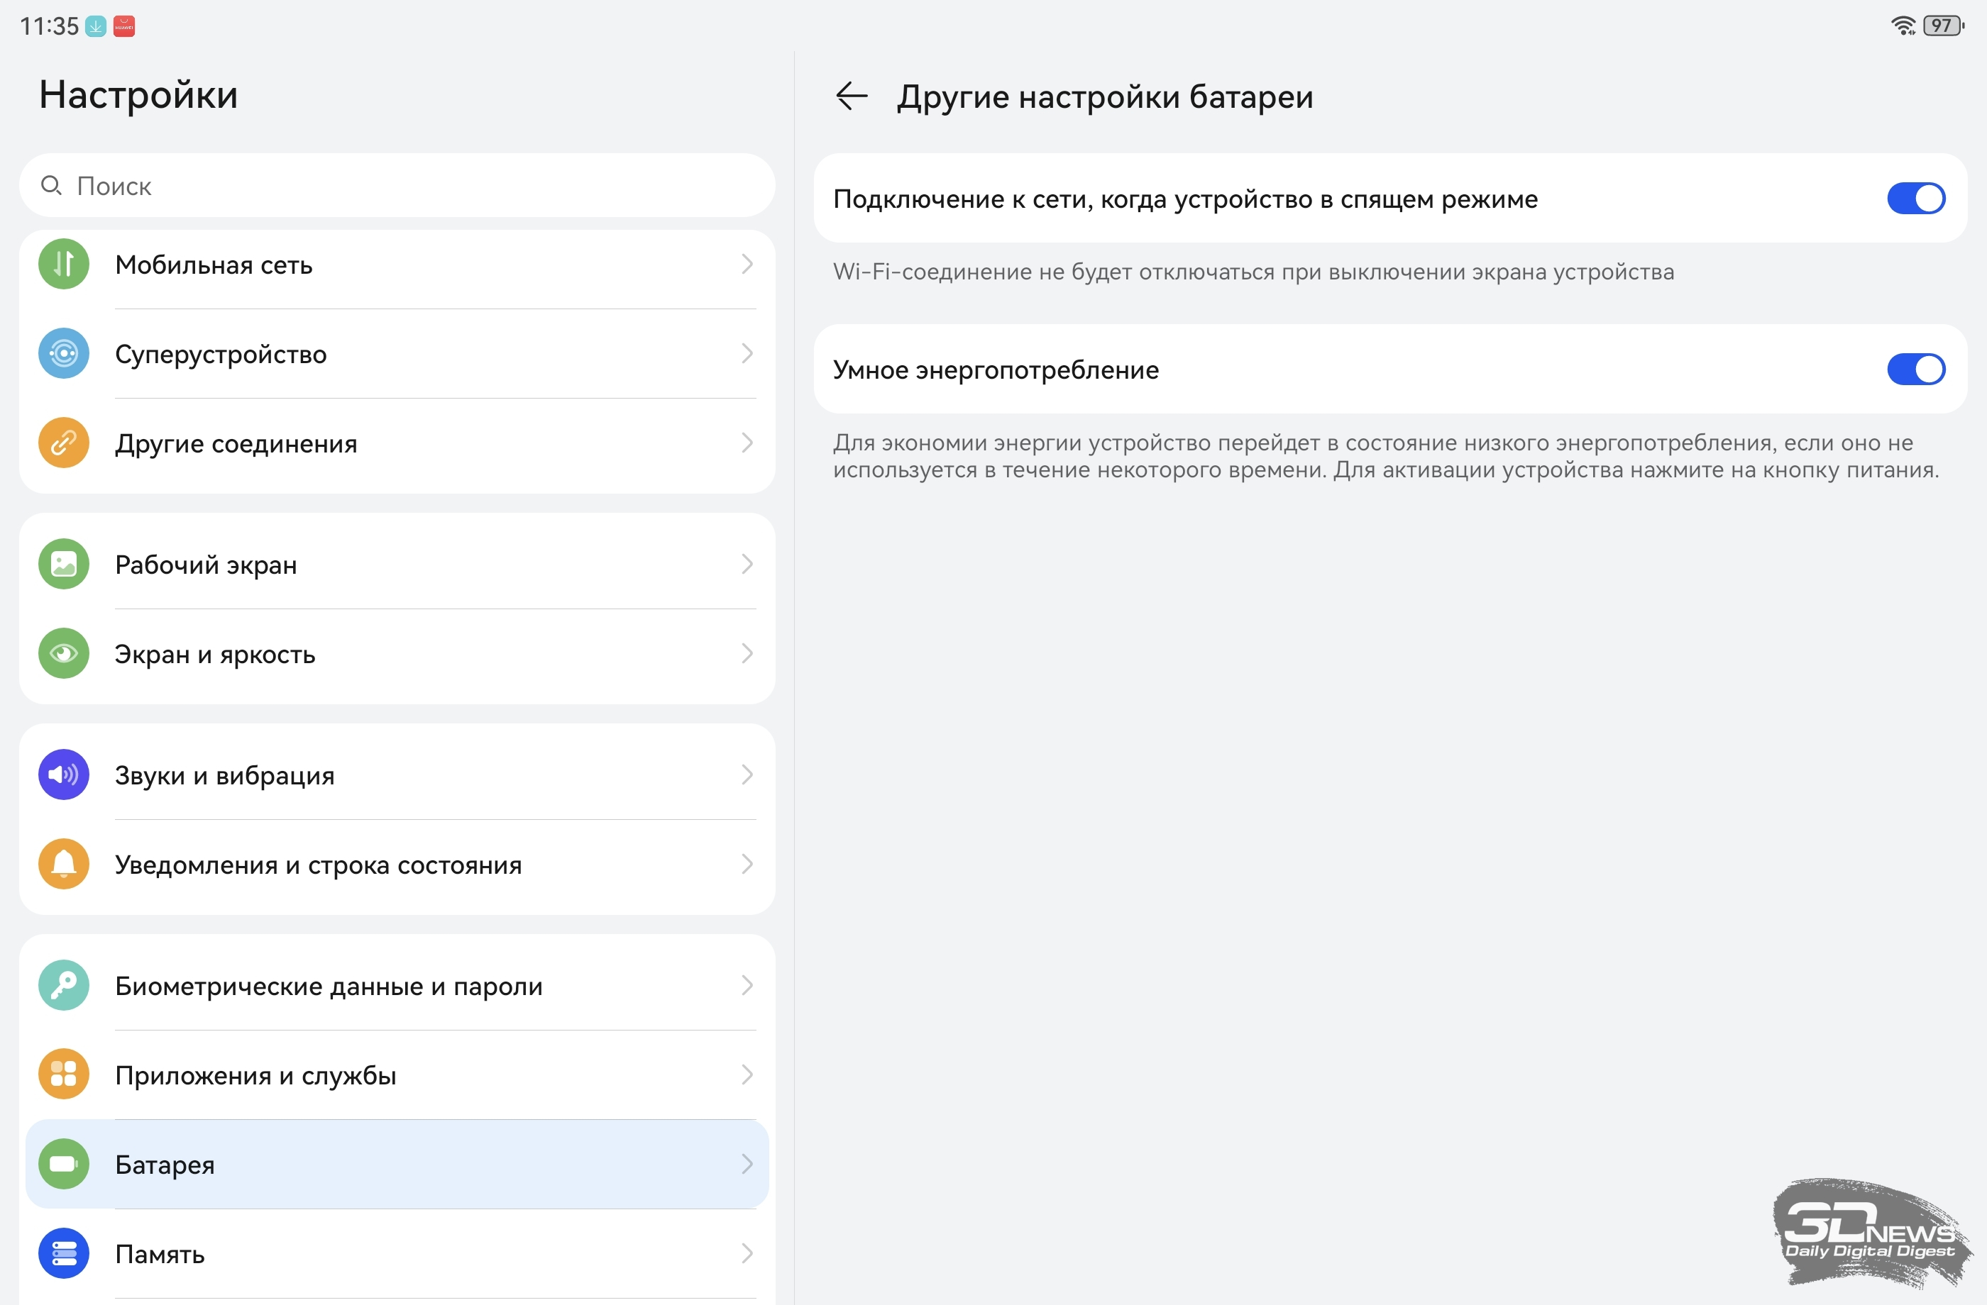The width and height of the screenshot is (1987, 1305).
Task: Click the Поиск search field
Action: coord(397,186)
